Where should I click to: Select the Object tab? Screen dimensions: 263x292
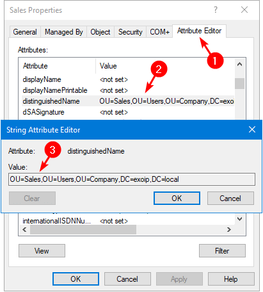(x=100, y=32)
